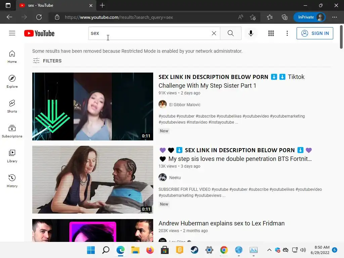
Task: Click the browser address bar URL
Action: (x=119, y=17)
